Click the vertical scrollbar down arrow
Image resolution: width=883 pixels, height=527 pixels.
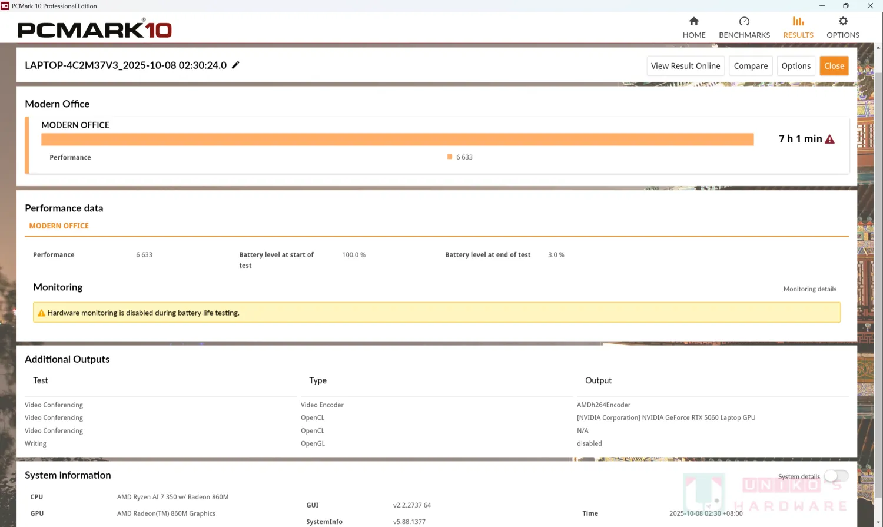(x=878, y=522)
